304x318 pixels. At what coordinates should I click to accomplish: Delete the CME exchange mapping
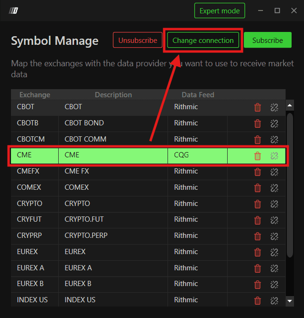click(258, 156)
